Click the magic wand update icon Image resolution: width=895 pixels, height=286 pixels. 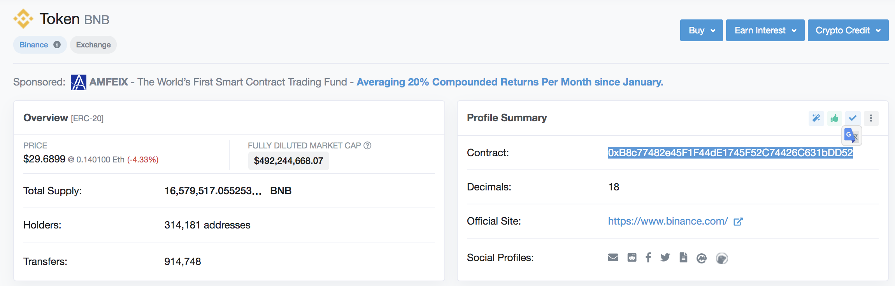pos(816,118)
